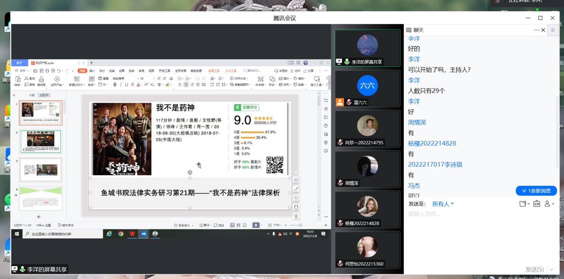Click the Italic formatting icon
564x279 pixels.
click(x=120, y=85)
